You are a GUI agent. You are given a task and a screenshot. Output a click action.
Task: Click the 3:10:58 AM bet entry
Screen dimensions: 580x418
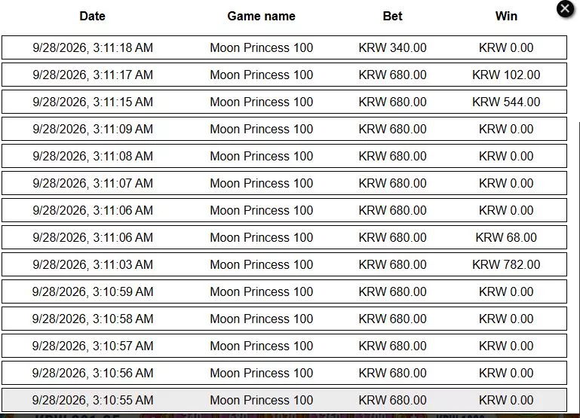click(284, 319)
